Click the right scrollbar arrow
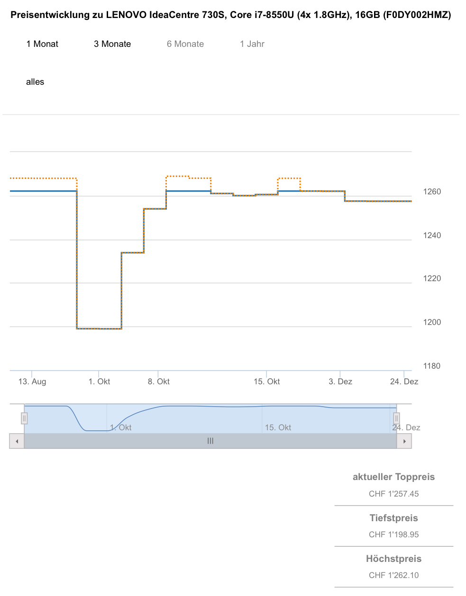The image size is (466, 596). (x=404, y=441)
